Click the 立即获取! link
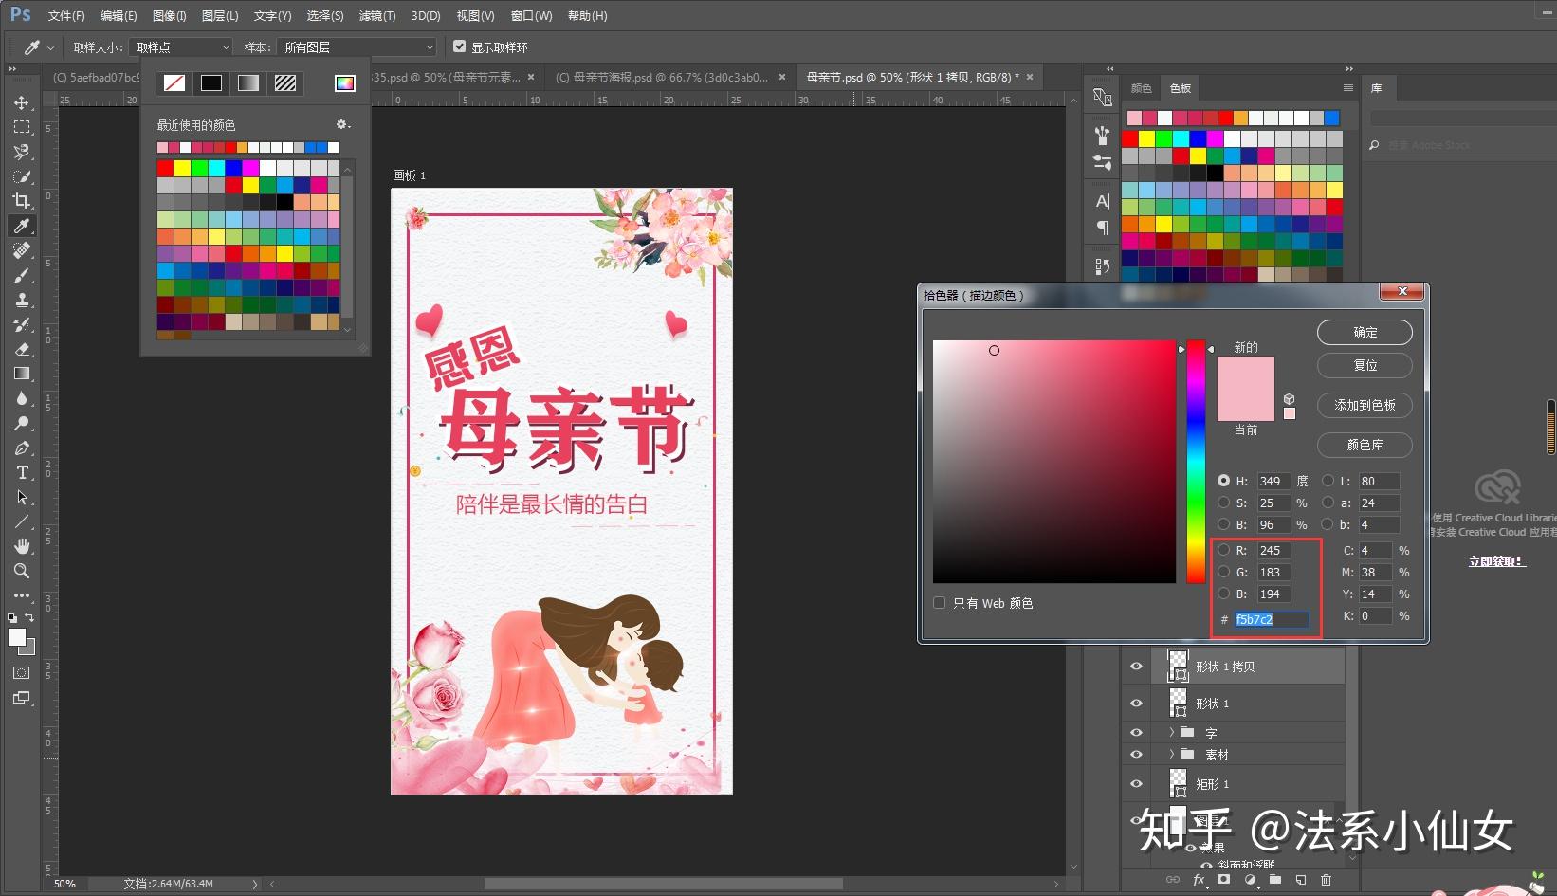 [x=1496, y=561]
